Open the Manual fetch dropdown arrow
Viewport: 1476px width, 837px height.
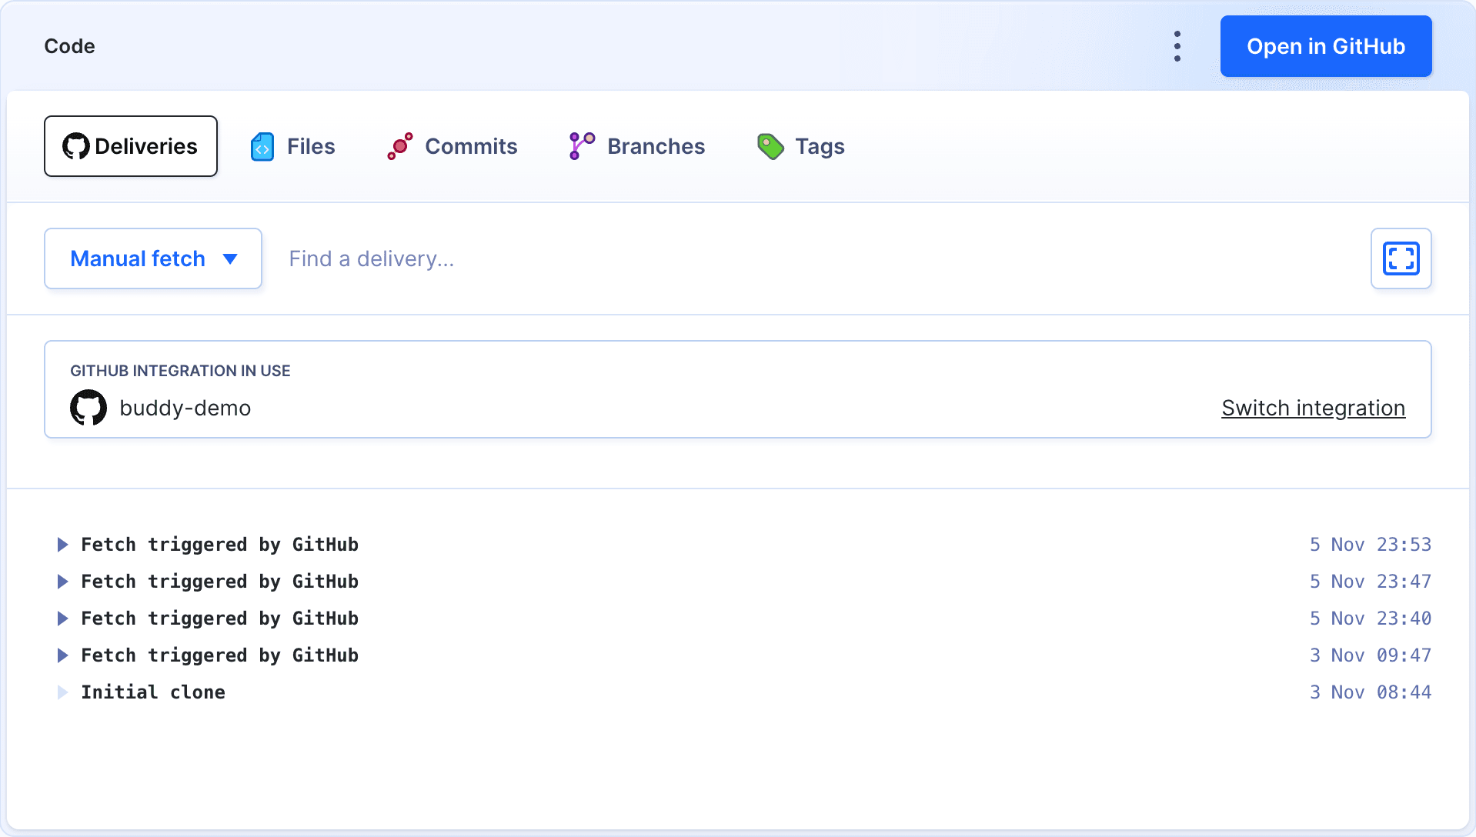(x=230, y=259)
